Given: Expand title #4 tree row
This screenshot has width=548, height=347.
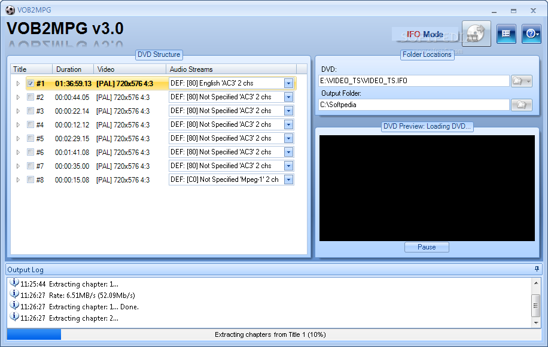Looking at the screenshot, I should [x=18, y=125].
